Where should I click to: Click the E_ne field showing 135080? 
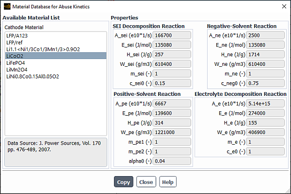[x=265, y=45]
